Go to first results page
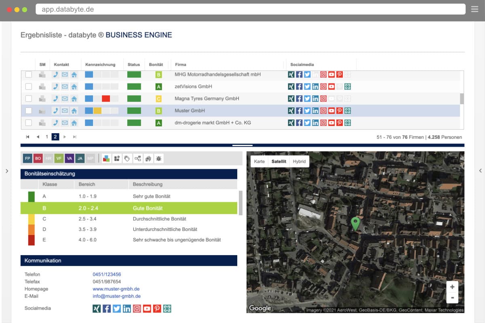 27,137
